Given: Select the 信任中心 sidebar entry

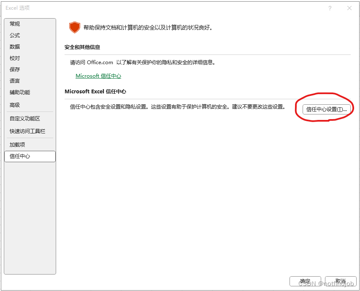Looking at the screenshot, I should tap(30, 156).
